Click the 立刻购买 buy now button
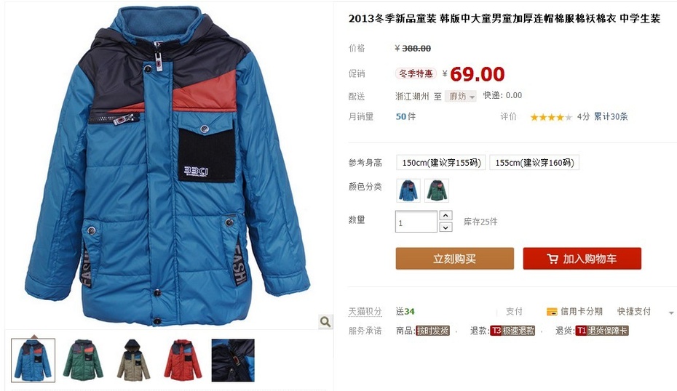677x391 pixels. click(455, 259)
